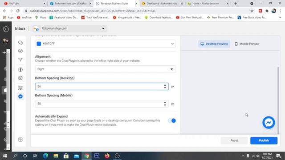285x160 pixels.
Task: Click the plus create icon in left rail
Action: point(4,52)
